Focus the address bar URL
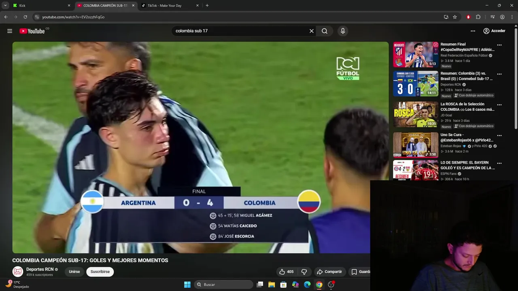Image resolution: width=518 pixels, height=291 pixels. 73,17
